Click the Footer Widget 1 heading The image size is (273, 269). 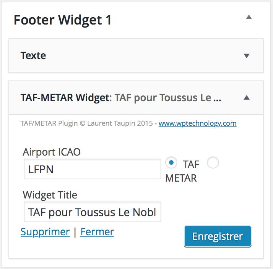click(63, 20)
